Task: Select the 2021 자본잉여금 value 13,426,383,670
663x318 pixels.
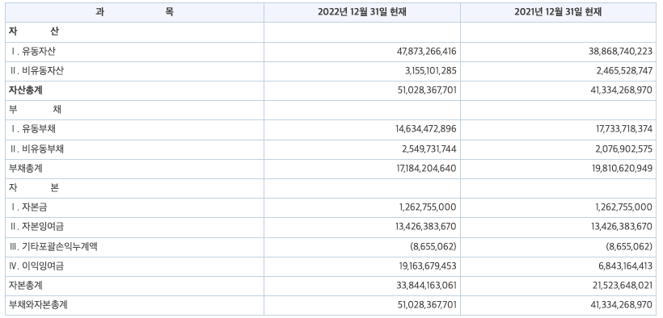Action: click(622, 227)
